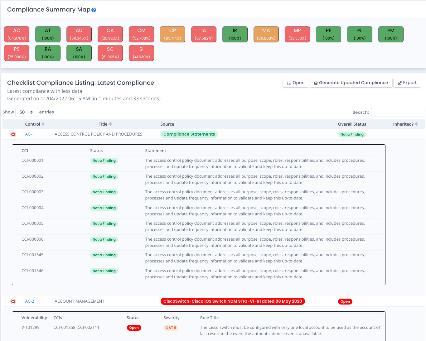
Task: Focus the Search input field
Action: [398, 112]
